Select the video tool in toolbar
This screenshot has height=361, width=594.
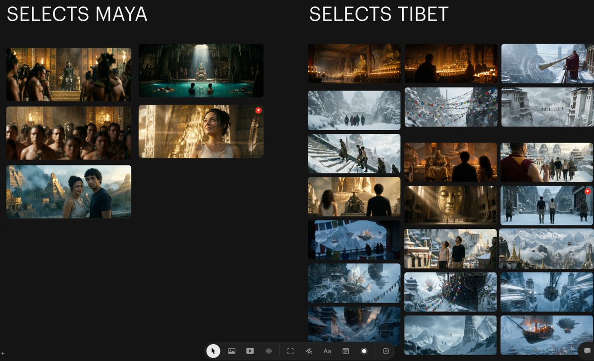click(x=250, y=351)
